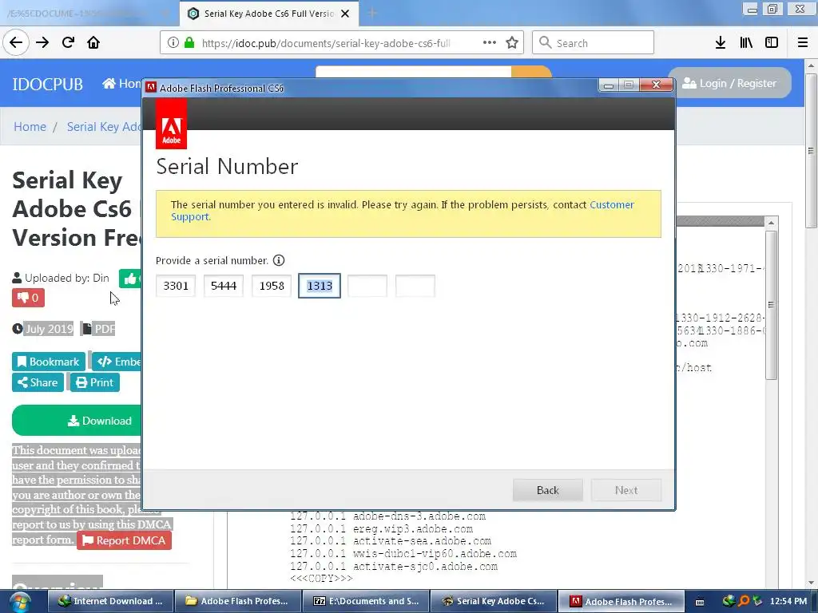Click the serial field containing 5444
This screenshot has height=613, width=818.
tap(224, 286)
